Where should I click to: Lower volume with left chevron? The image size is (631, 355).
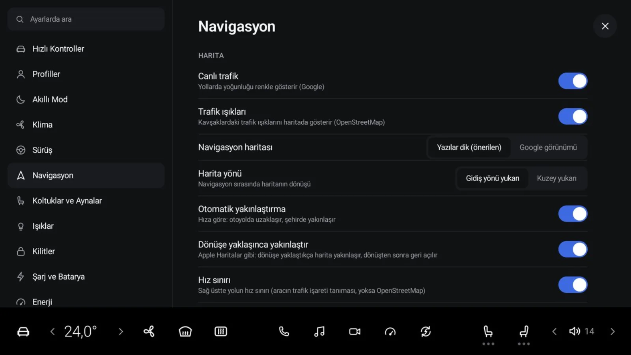pos(554,331)
